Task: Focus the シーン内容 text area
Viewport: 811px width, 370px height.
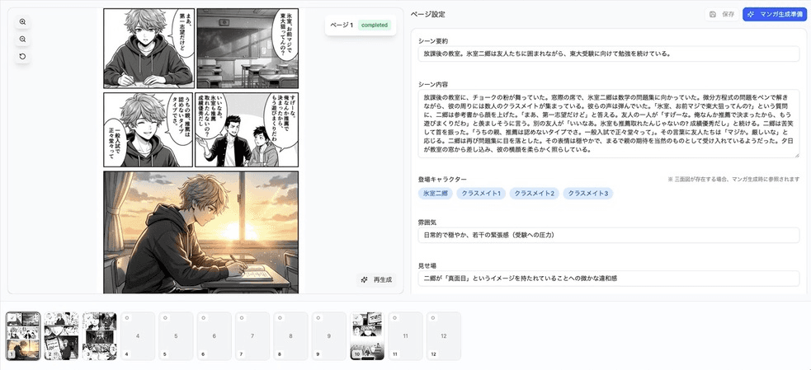Action: tap(608, 124)
